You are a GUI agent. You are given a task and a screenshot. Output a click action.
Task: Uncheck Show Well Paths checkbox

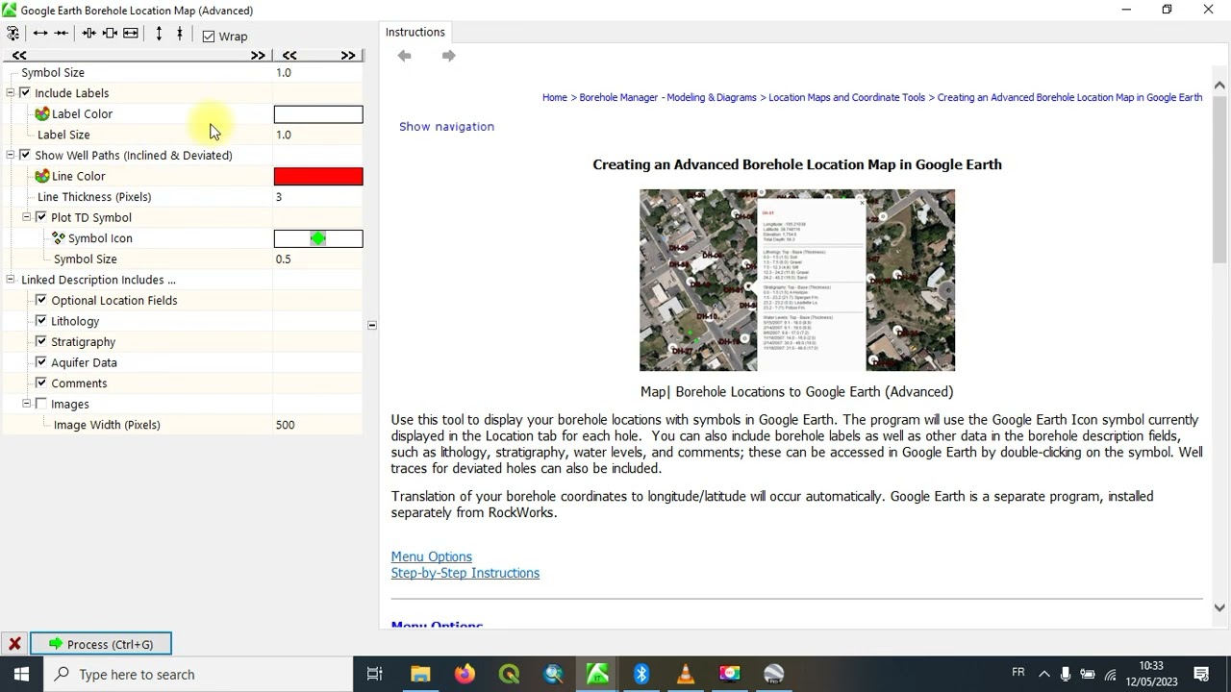(x=25, y=156)
